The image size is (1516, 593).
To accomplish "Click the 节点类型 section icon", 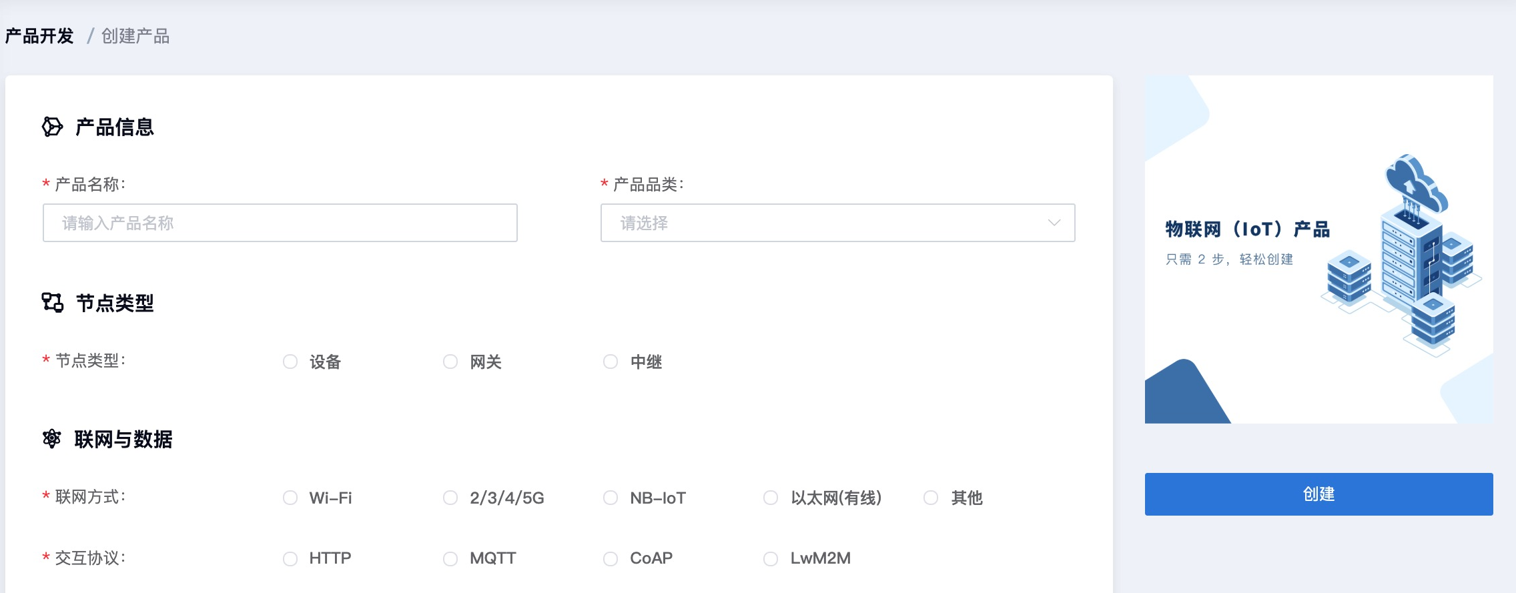I will [x=52, y=303].
